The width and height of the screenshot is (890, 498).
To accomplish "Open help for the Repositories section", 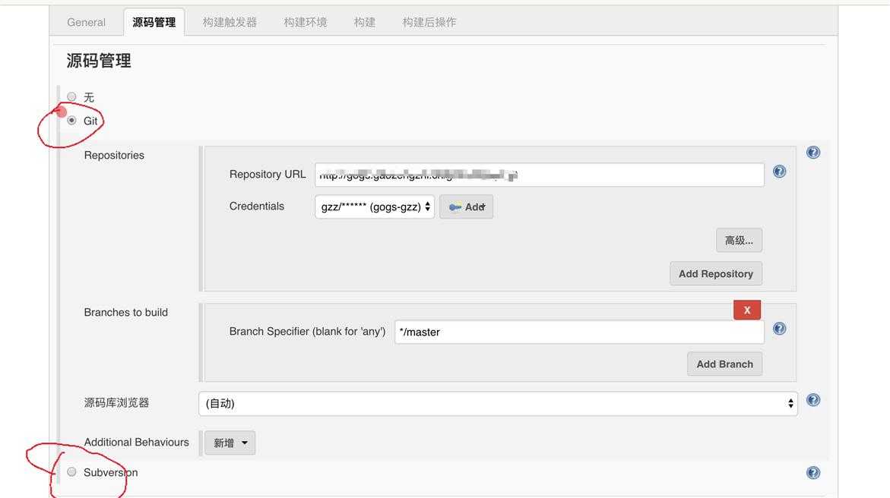I will 812,152.
